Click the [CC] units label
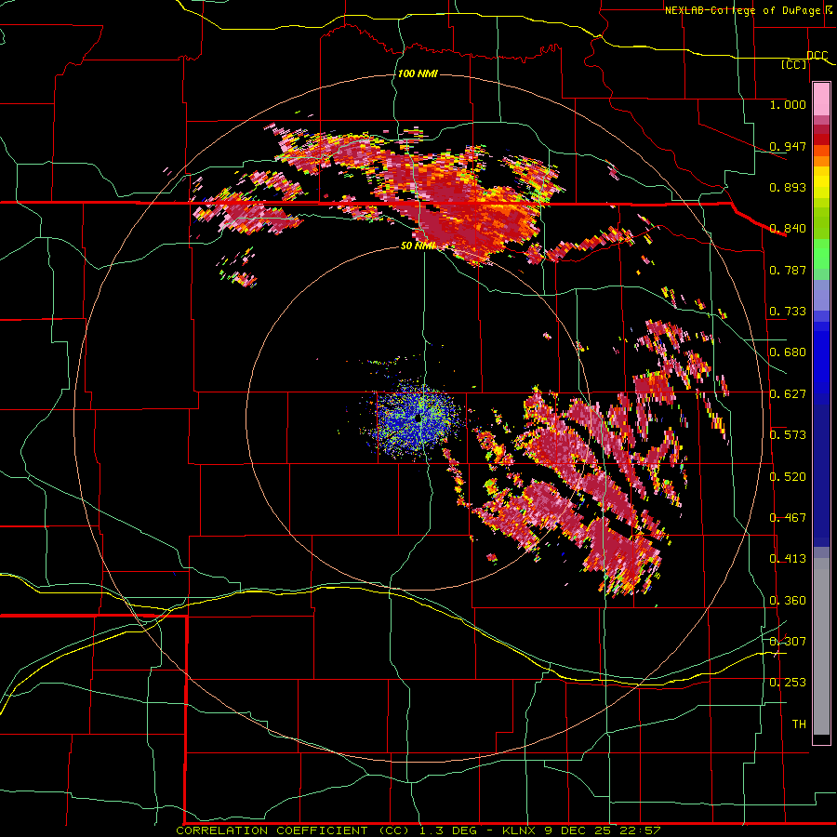 [794, 64]
